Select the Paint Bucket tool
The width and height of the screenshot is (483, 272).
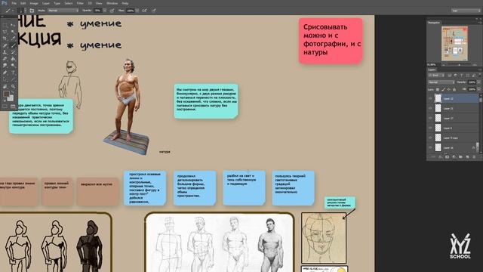pyautogui.click(x=13, y=59)
